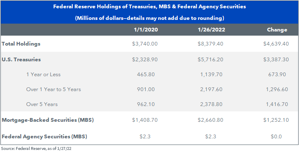Click the $4,639.40 change value
The width and height of the screenshot is (299, 152).
tap(276, 44)
